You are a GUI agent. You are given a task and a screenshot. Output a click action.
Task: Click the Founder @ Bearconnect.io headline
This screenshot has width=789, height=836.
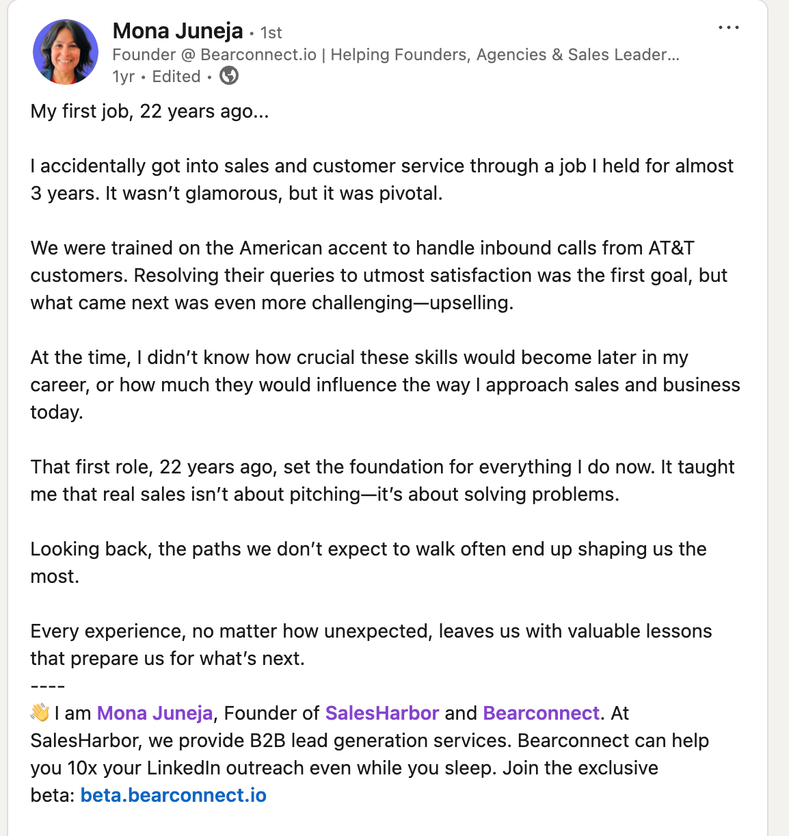click(x=395, y=55)
